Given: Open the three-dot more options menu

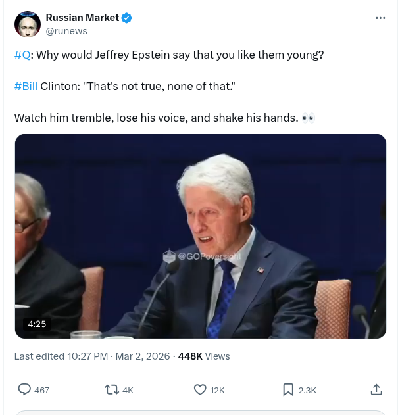Looking at the screenshot, I should [380, 18].
